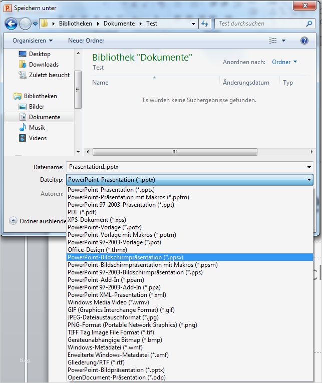Open the Organisieren menu
This screenshot has height=383, width=322.
[x=33, y=41]
